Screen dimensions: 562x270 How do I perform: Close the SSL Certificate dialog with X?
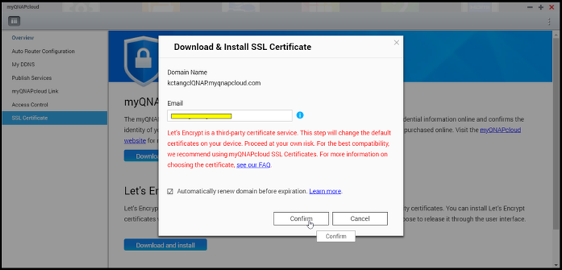pyautogui.click(x=396, y=42)
